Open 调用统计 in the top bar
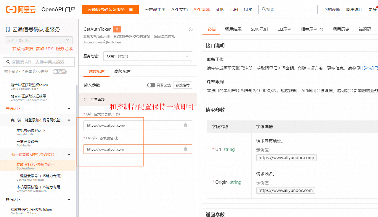378x217 pixels. pyautogui.click(x=354, y=9)
